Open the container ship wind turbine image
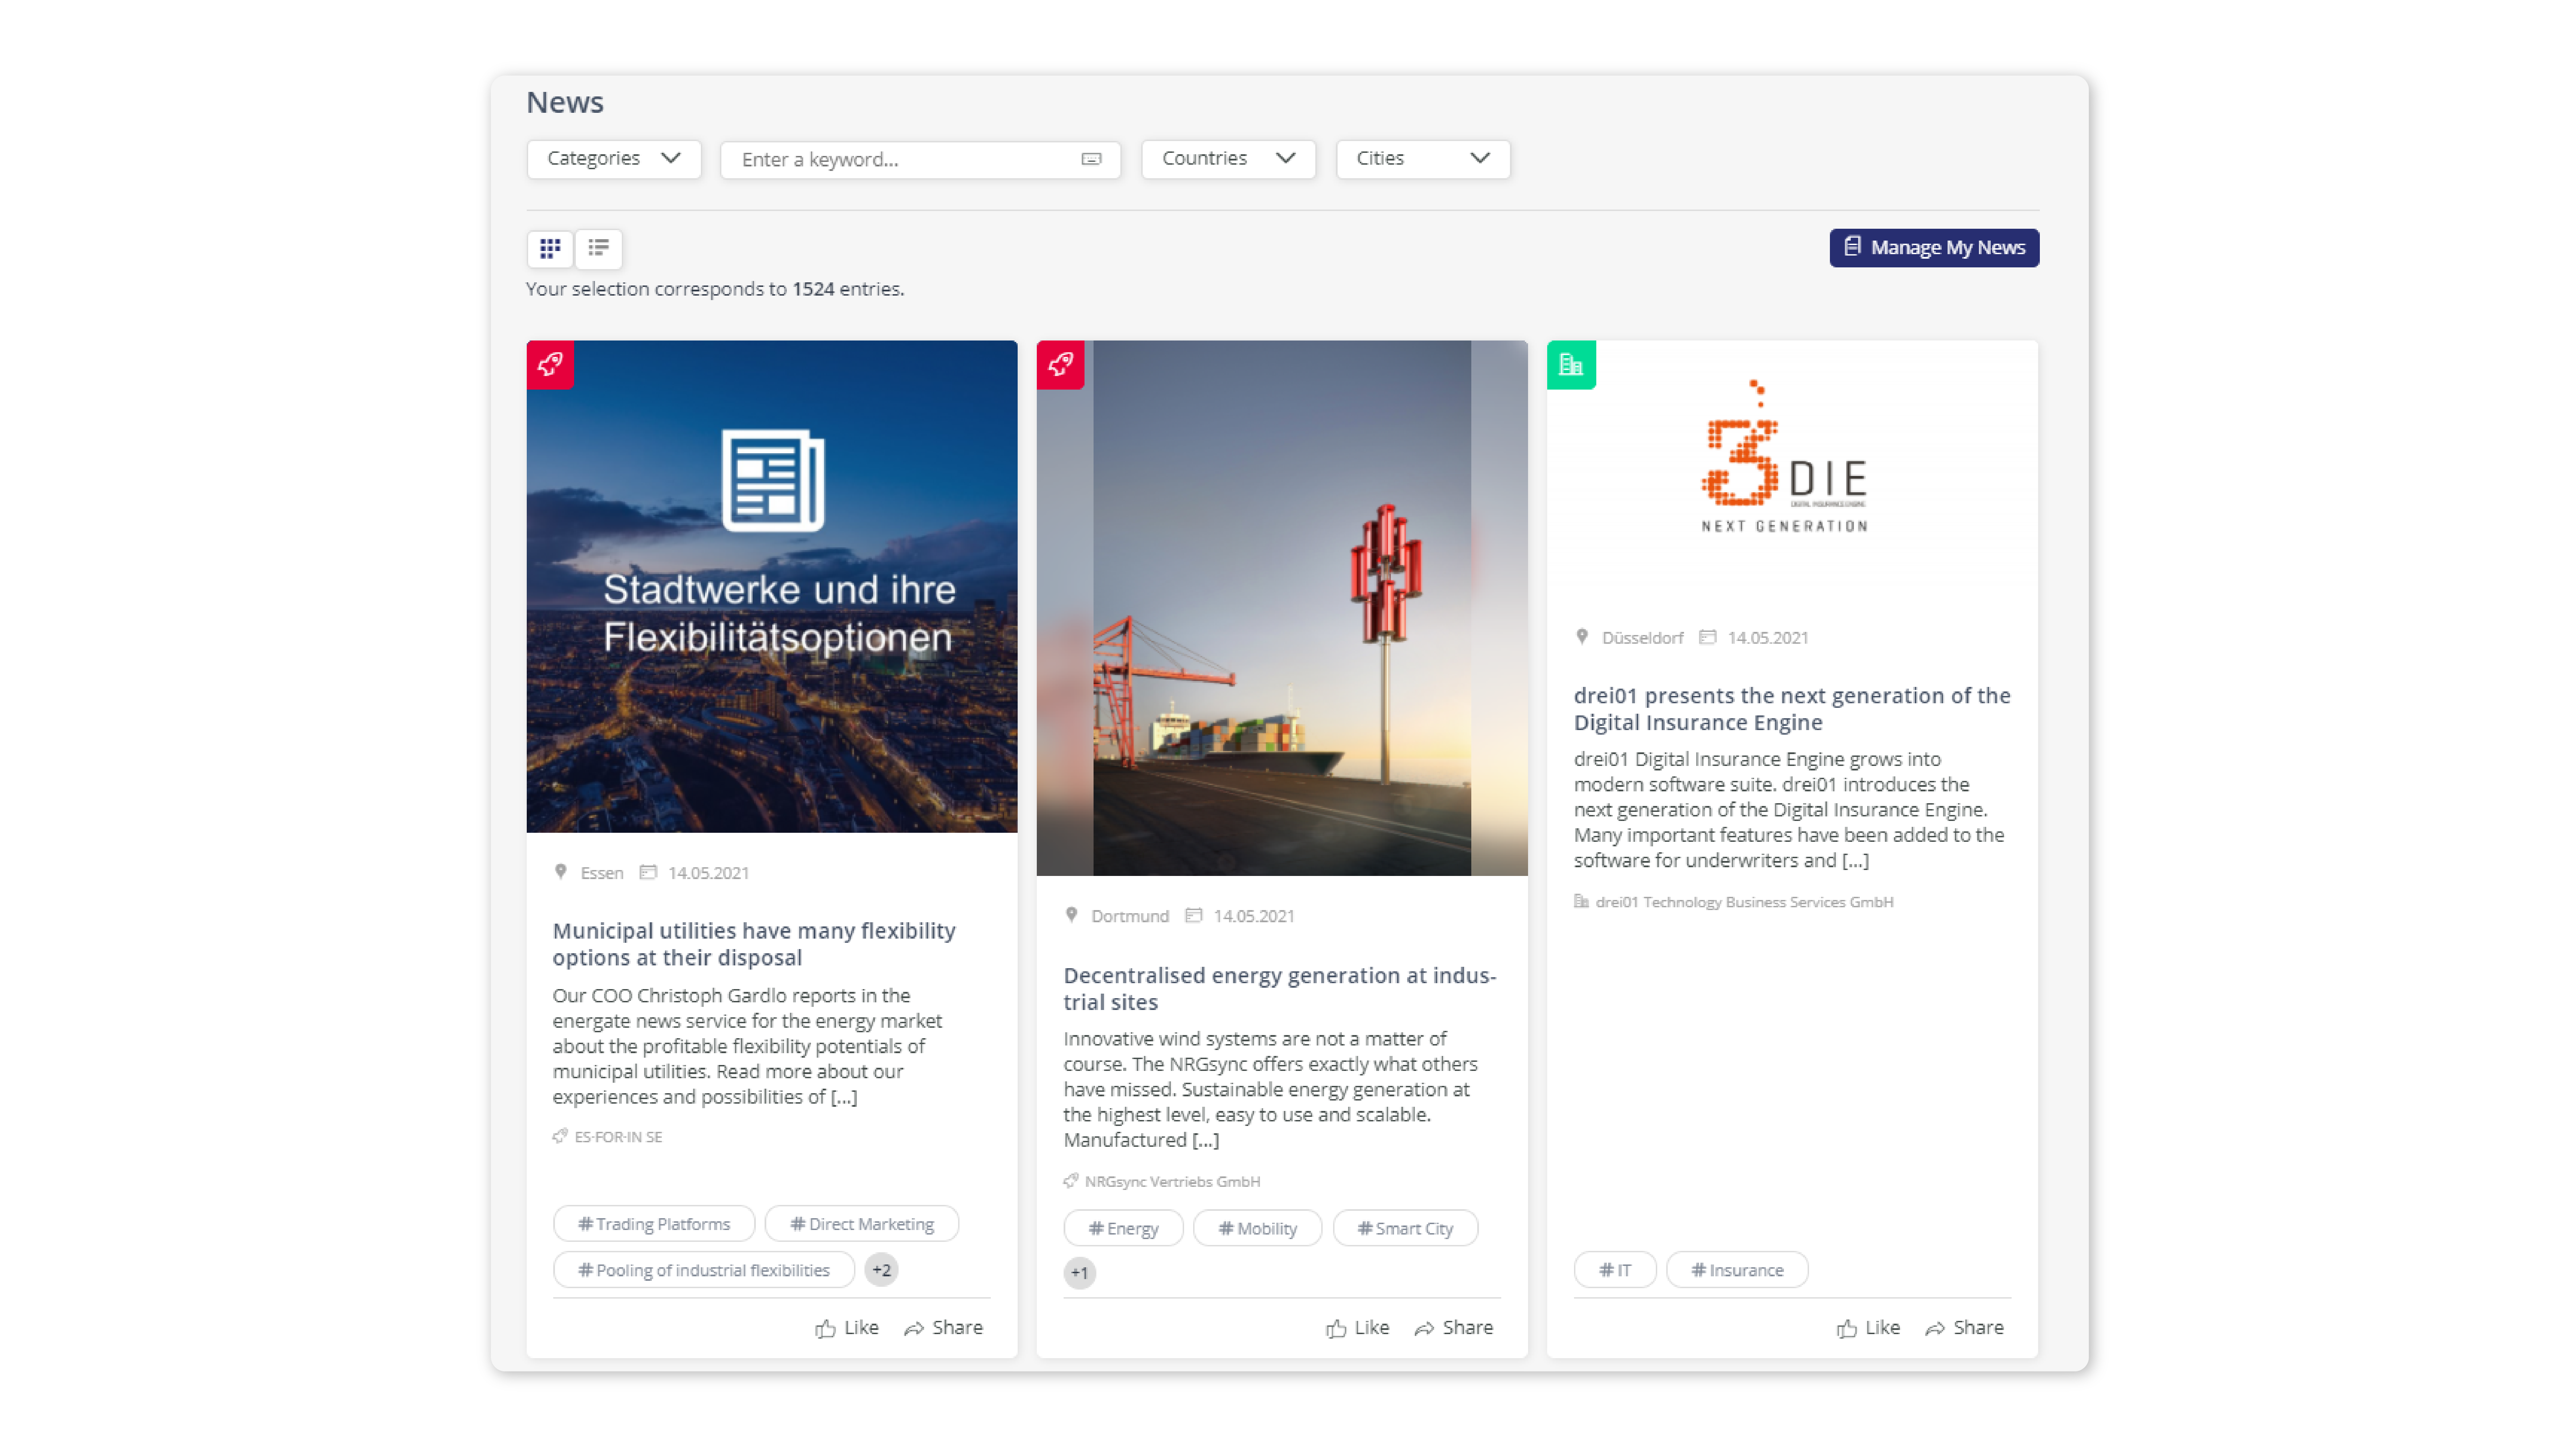 coord(1282,608)
